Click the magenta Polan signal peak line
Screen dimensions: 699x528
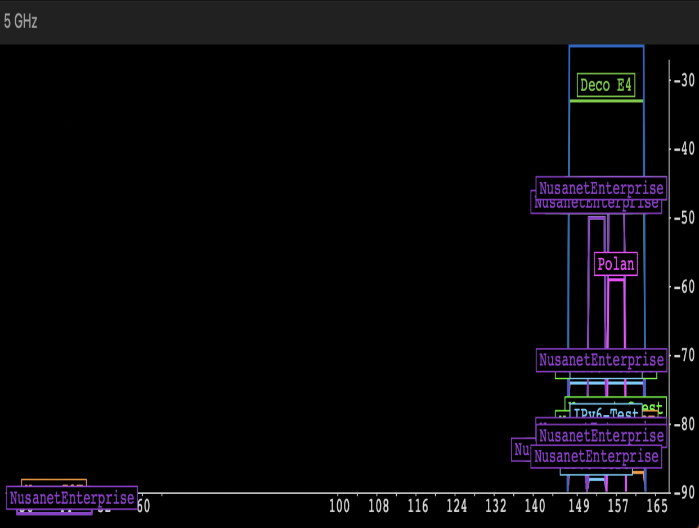click(x=616, y=279)
